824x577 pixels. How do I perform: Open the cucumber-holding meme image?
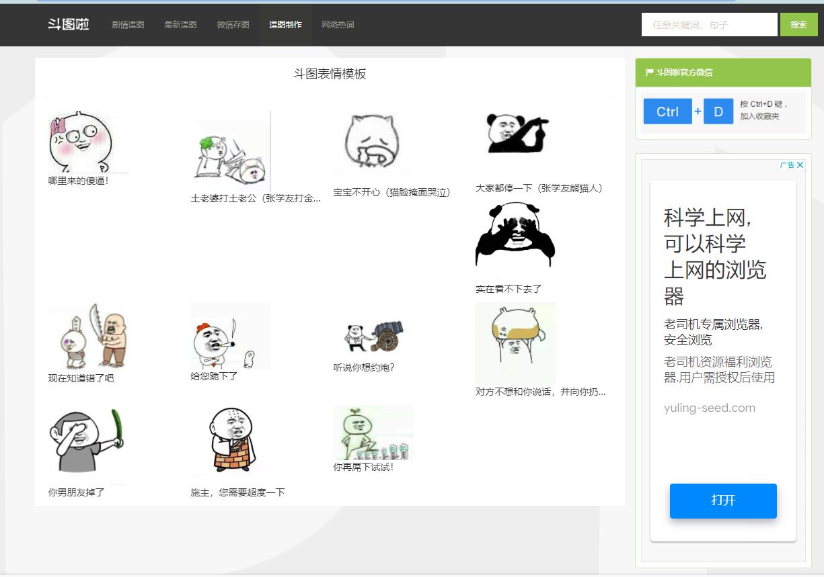89,445
